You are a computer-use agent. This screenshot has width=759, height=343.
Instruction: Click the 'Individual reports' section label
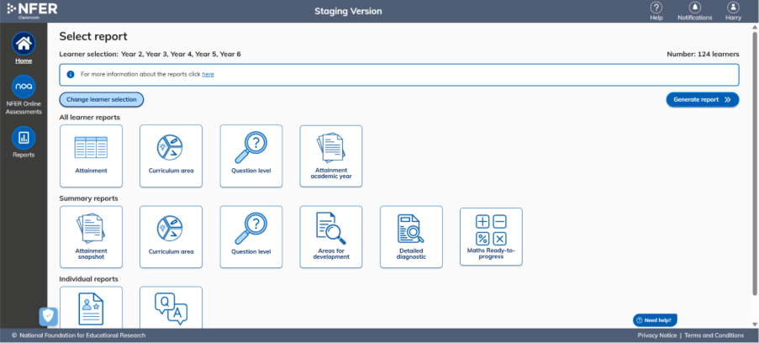88,279
